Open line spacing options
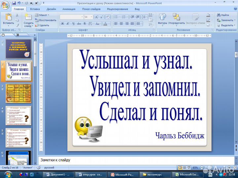This screenshot has width=238, height=178. point(144,17)
